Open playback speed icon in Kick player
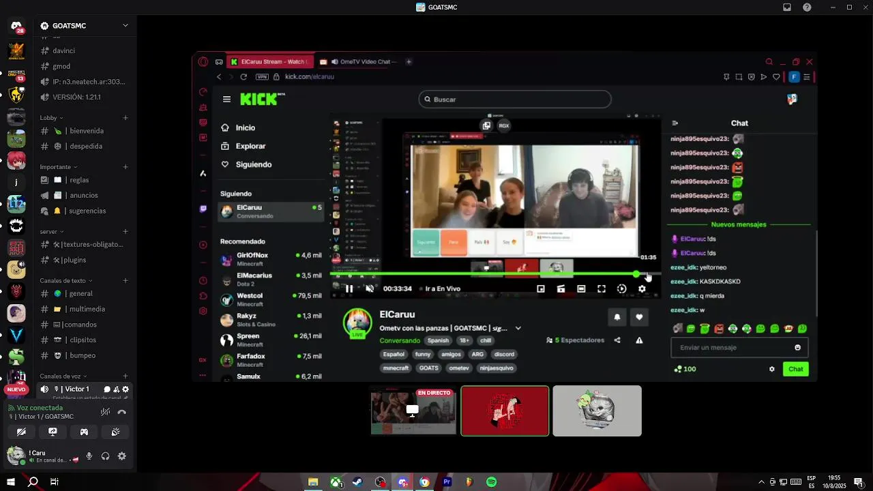The image size is (873, 491). [x=621, y=288]
